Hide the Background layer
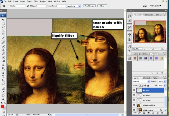 point(134,110)
